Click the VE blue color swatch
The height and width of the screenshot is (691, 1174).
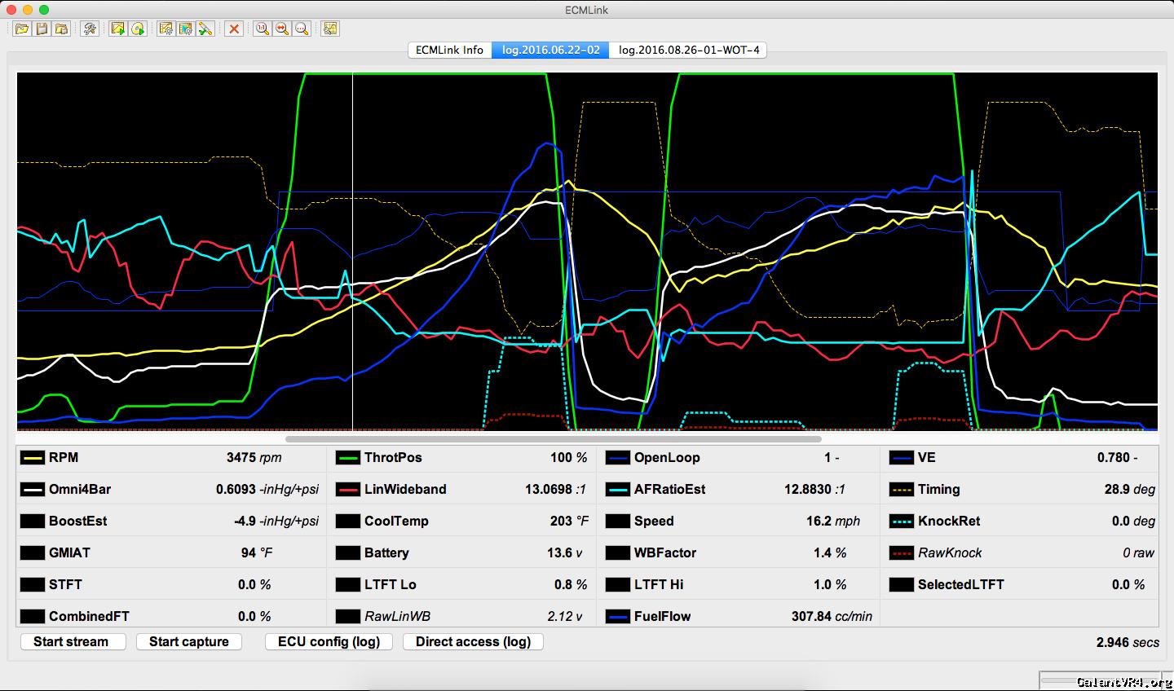point(902,458)
